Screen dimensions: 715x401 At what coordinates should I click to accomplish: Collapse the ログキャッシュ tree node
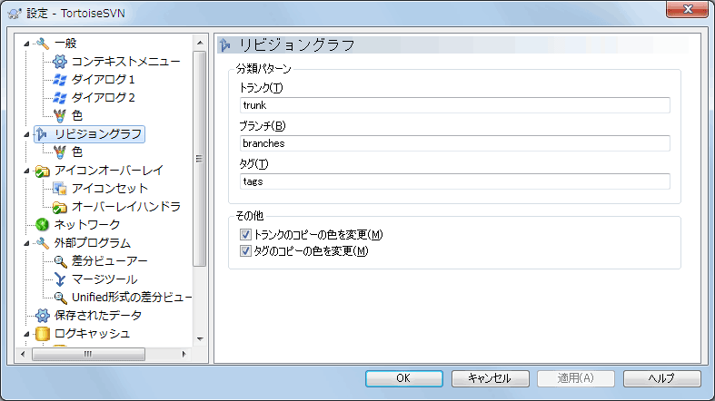(x=26, y=334)
